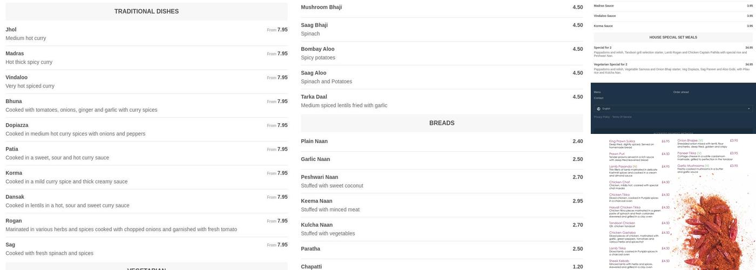
Task: Click the globe icon in the language selector
Action: point(598,109)
